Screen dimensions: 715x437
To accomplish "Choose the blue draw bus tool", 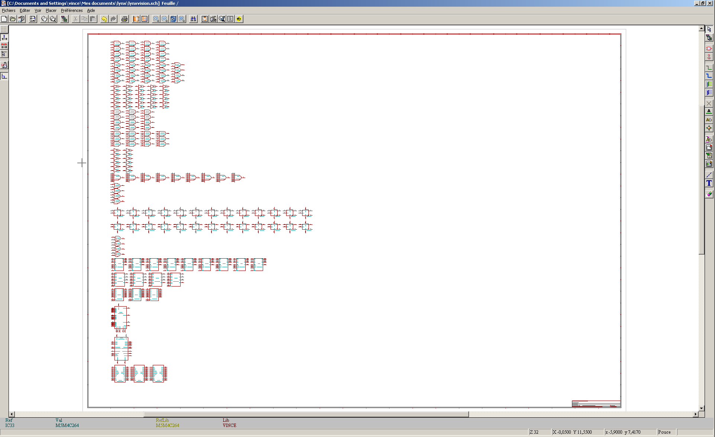I will click(x=709, y=76).
